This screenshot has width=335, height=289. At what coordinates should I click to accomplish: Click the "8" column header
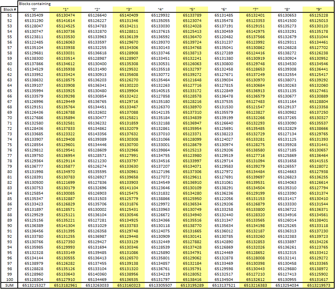click(287, 9)
